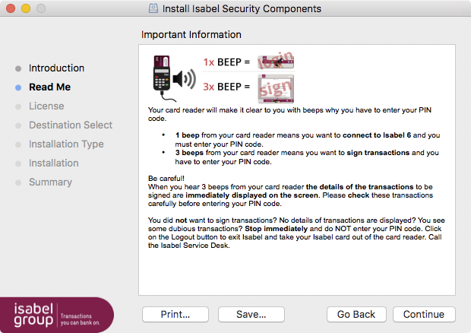Minimize the installer window
The image size is (471, 333).
point(26,8)
